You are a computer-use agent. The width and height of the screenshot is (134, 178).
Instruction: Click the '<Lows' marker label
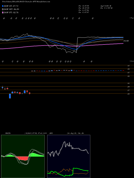coord(132,61)
